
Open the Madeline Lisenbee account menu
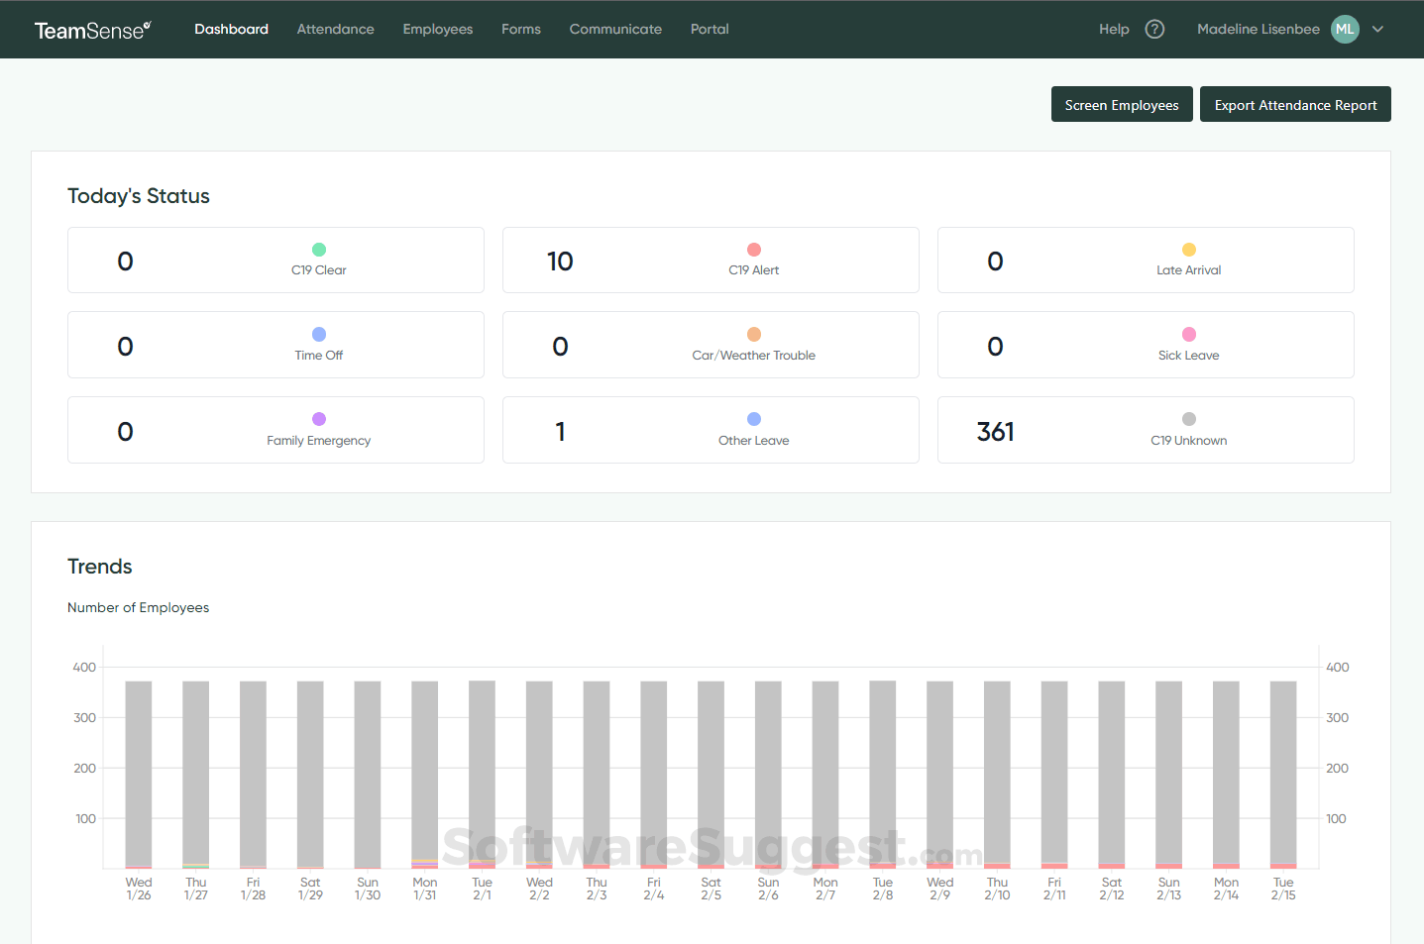click(x=1259, y=29)
